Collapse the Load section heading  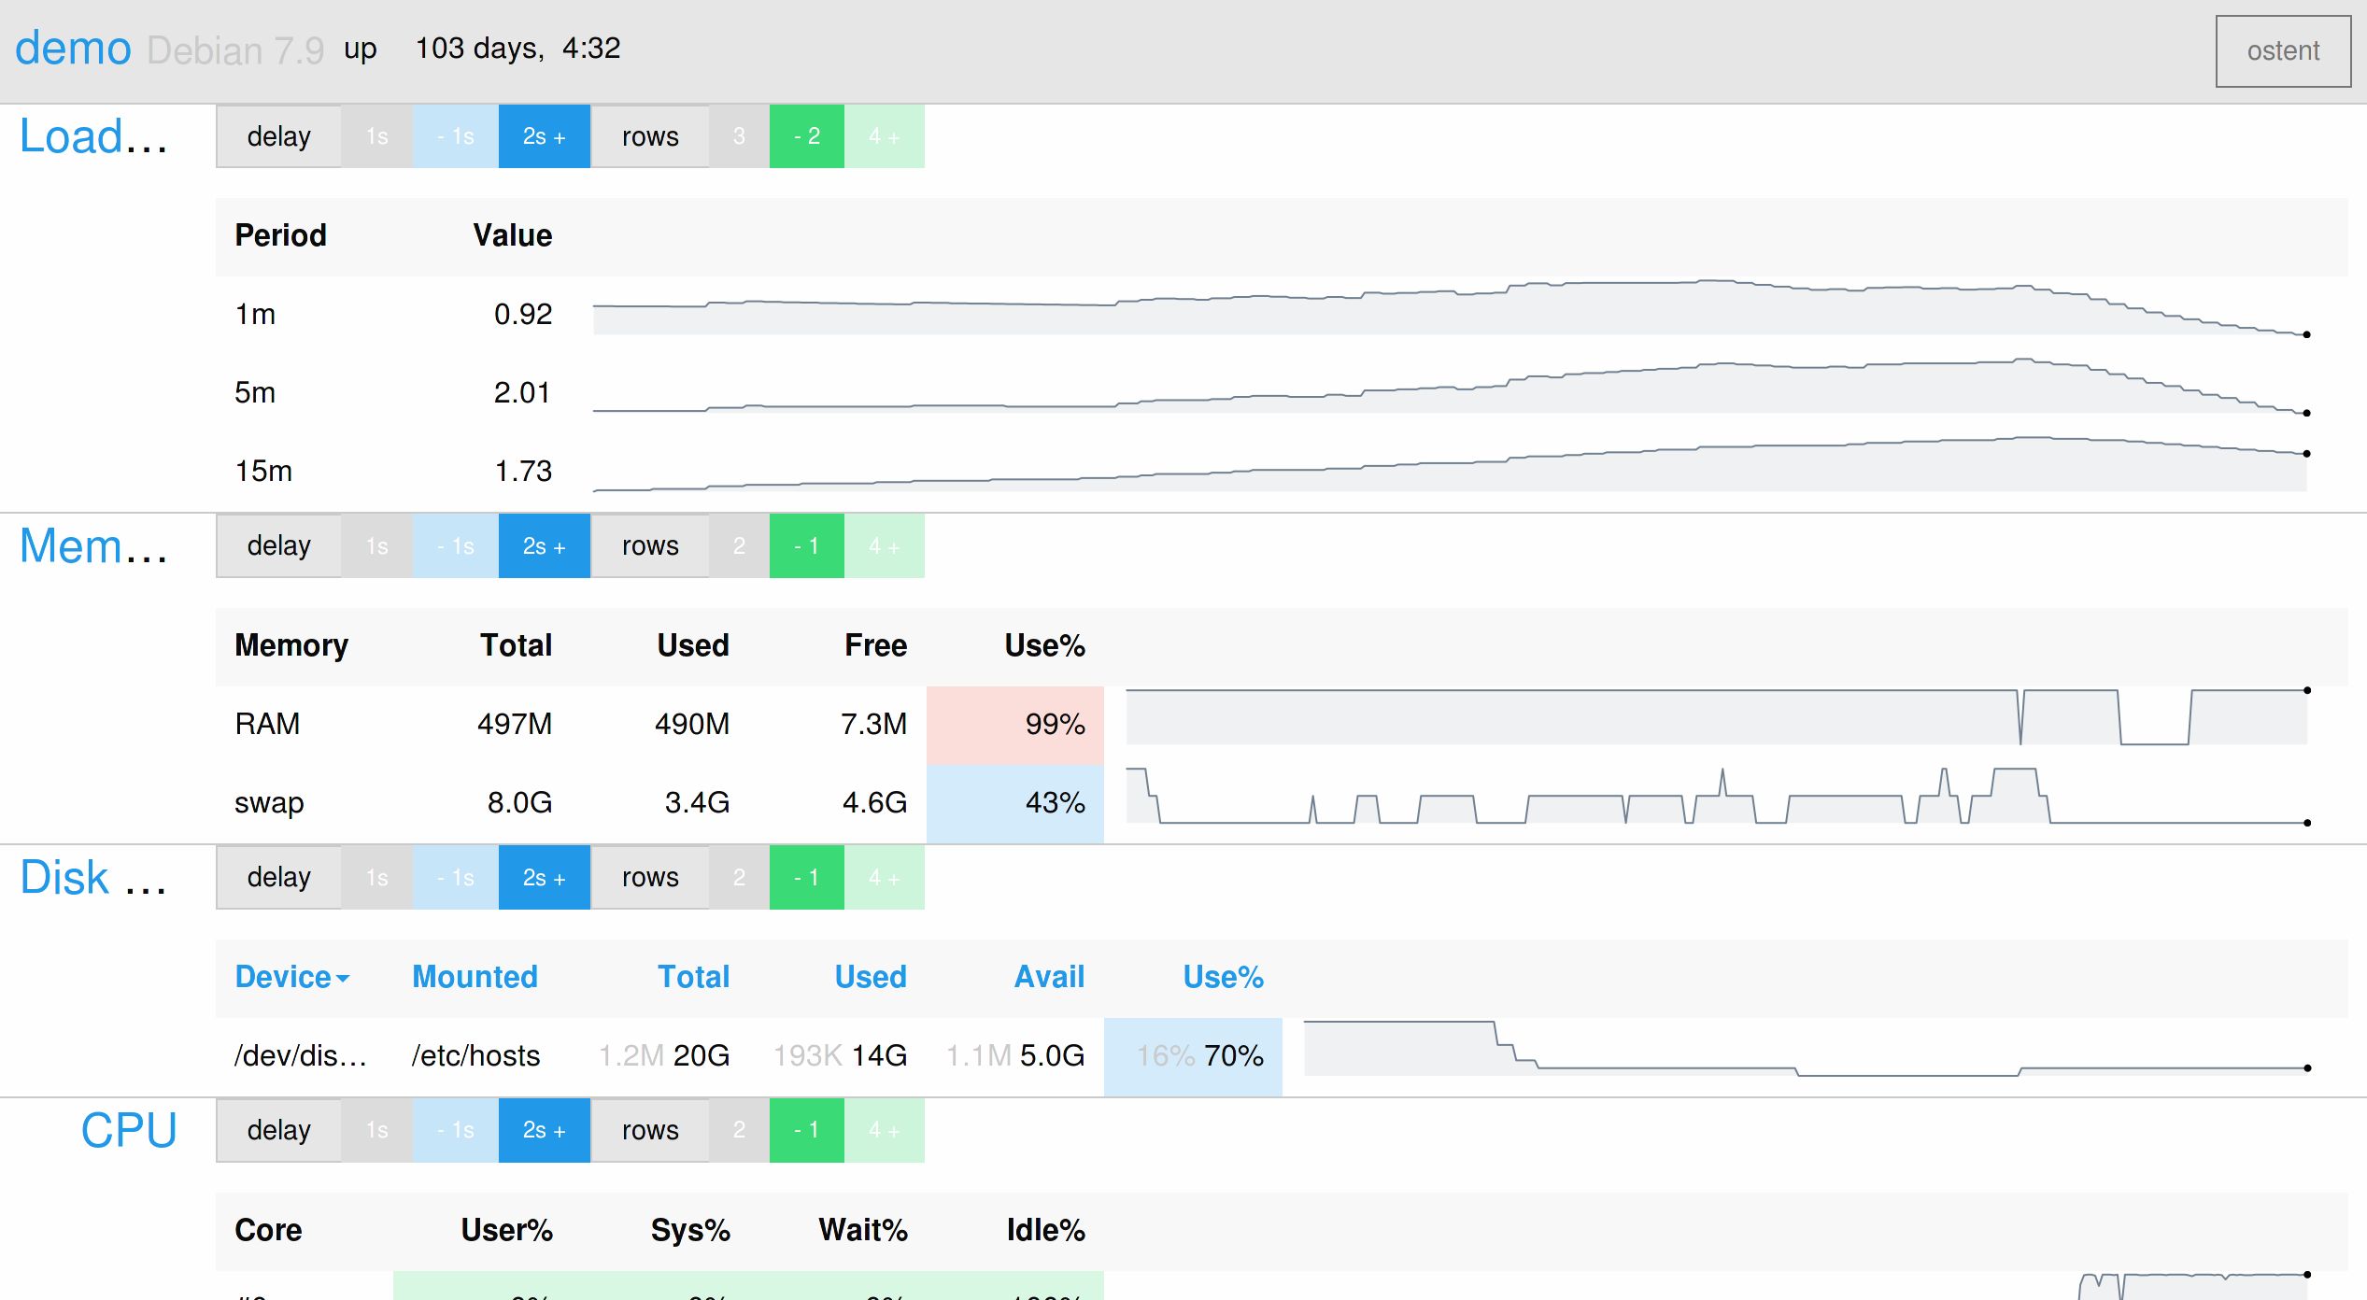(x=93, y=137)
